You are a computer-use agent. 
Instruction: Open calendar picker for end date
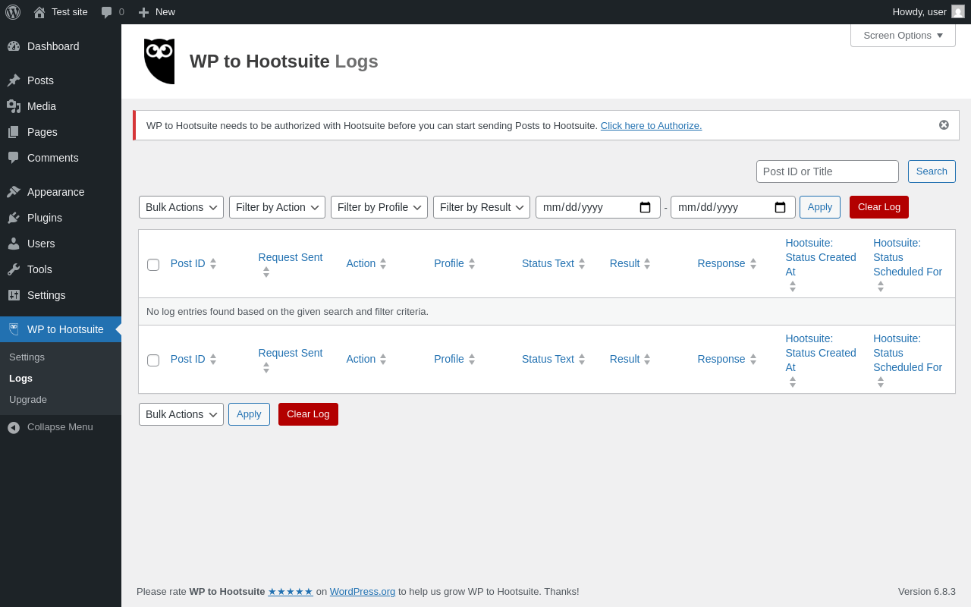pos(781,207)
